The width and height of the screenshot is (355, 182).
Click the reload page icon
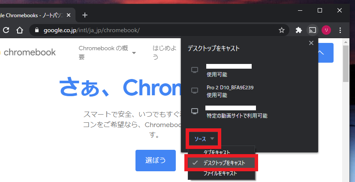(x=6, y=30)
